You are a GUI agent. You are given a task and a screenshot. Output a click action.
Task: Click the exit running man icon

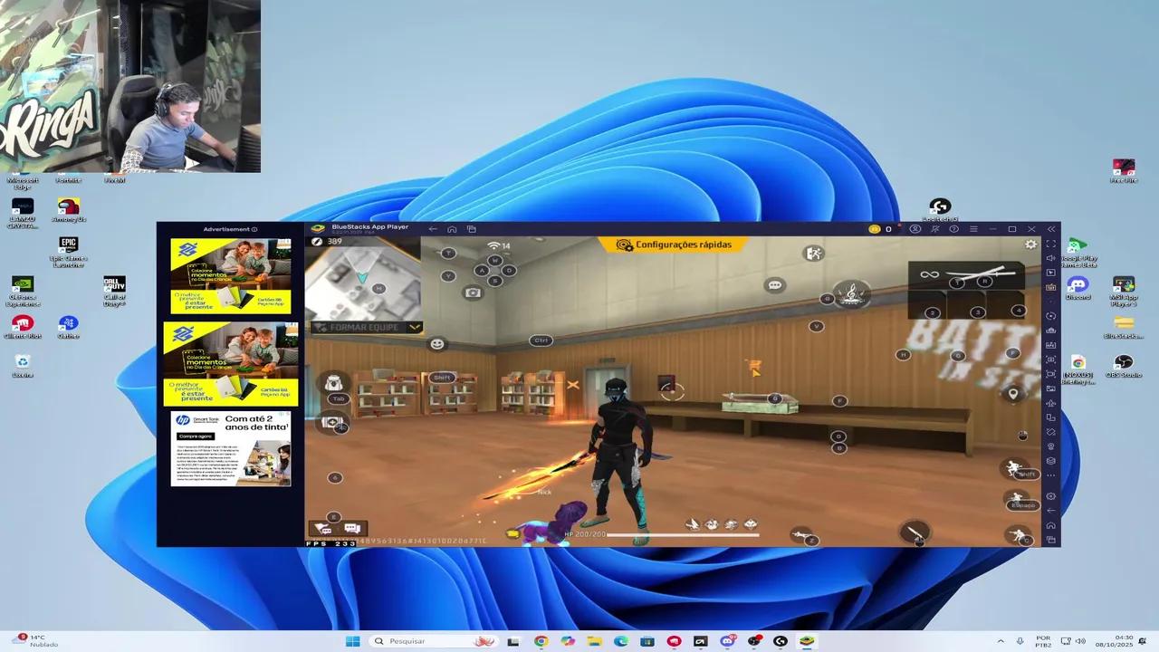click(813, 254)
